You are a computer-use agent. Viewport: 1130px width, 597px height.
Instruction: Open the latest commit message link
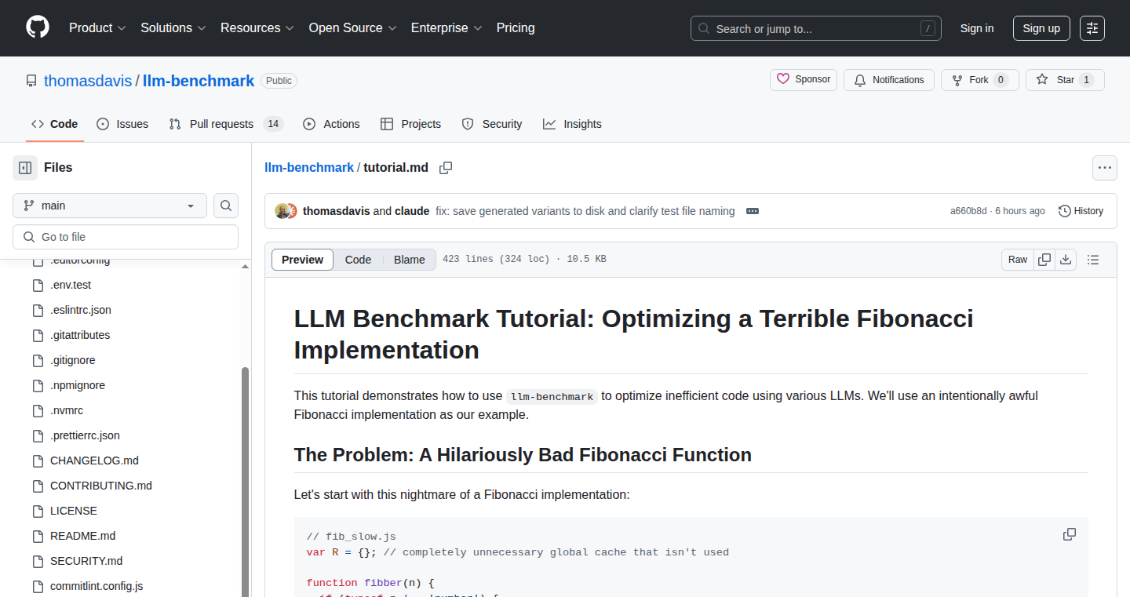click(x=585, y=211)
